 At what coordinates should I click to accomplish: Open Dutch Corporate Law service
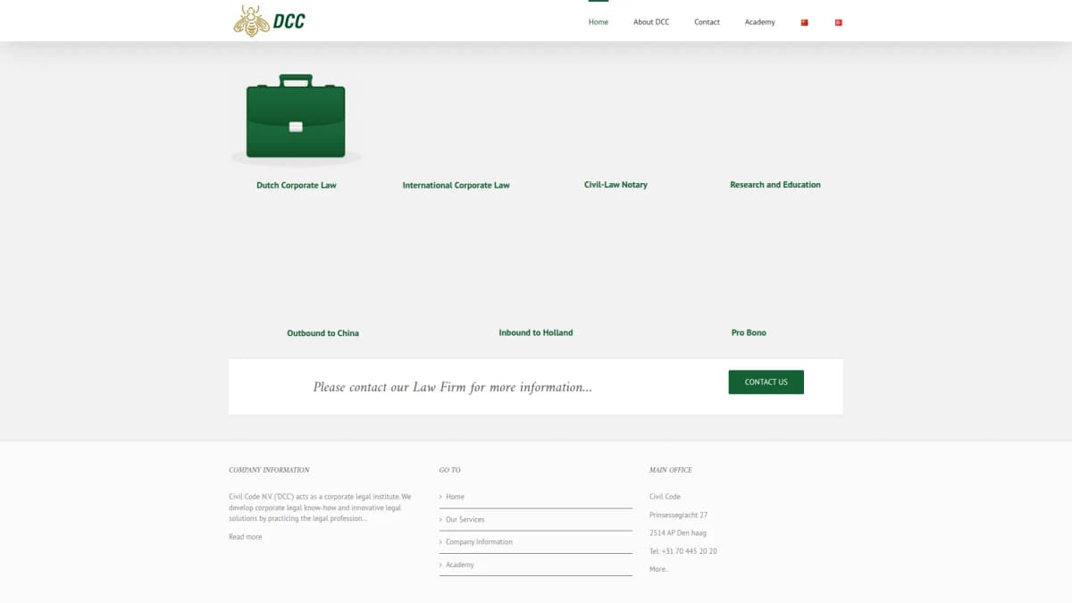point(296,186)
